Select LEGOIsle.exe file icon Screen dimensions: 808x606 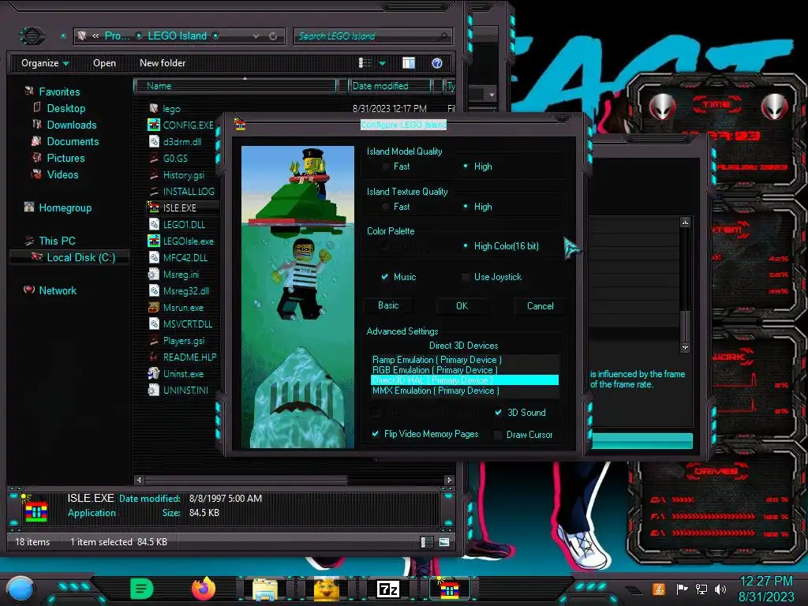[x=154, y=241]
